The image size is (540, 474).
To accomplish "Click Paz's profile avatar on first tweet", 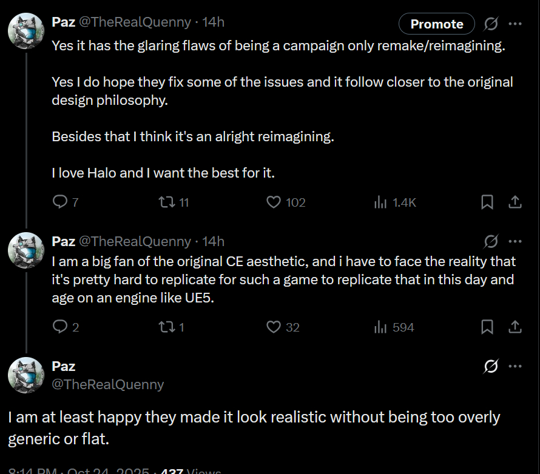I will coord(25,30).
